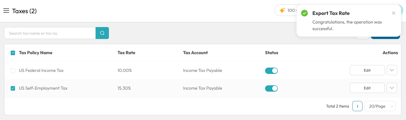
Task: Disable US Self-Employment Tax status switch
Action: pyautogui.click(x=271, y=88)
